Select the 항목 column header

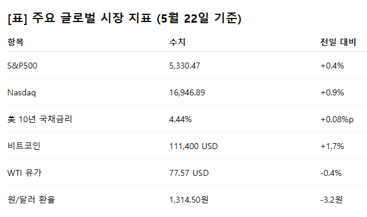[x=16, y=42]
